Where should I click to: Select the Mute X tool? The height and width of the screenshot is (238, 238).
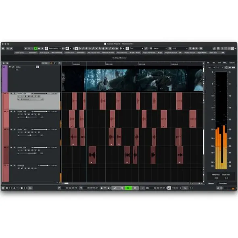tap(96, 48)
